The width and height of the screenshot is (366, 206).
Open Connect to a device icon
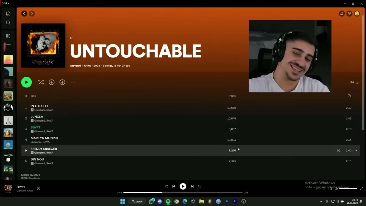coord(330,189)
